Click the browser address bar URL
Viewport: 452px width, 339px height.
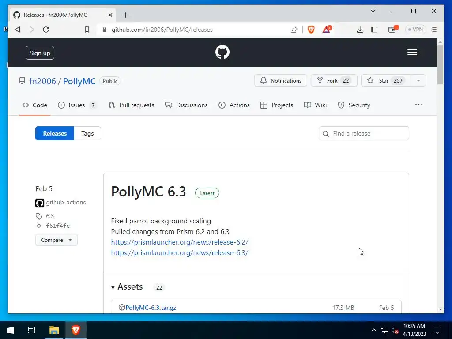[x=162, y=30]
